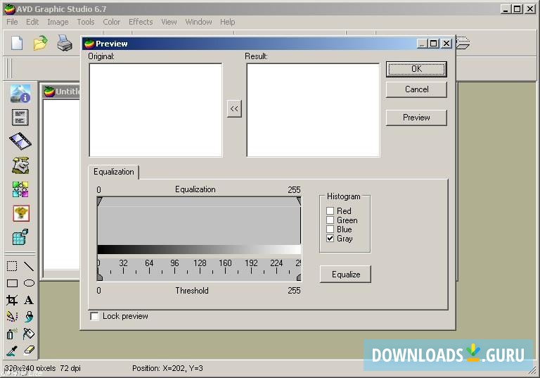Confirm the dialog with OK
This screenshot has width=540, height=378.
(x=416, y=69)
